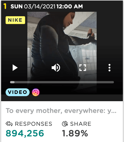Select the 894,256 responses count
The height and width of the screenshot is (142, 124).
click(25, 133)
